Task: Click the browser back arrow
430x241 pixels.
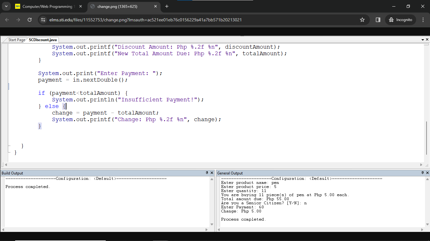Action: 7,20
